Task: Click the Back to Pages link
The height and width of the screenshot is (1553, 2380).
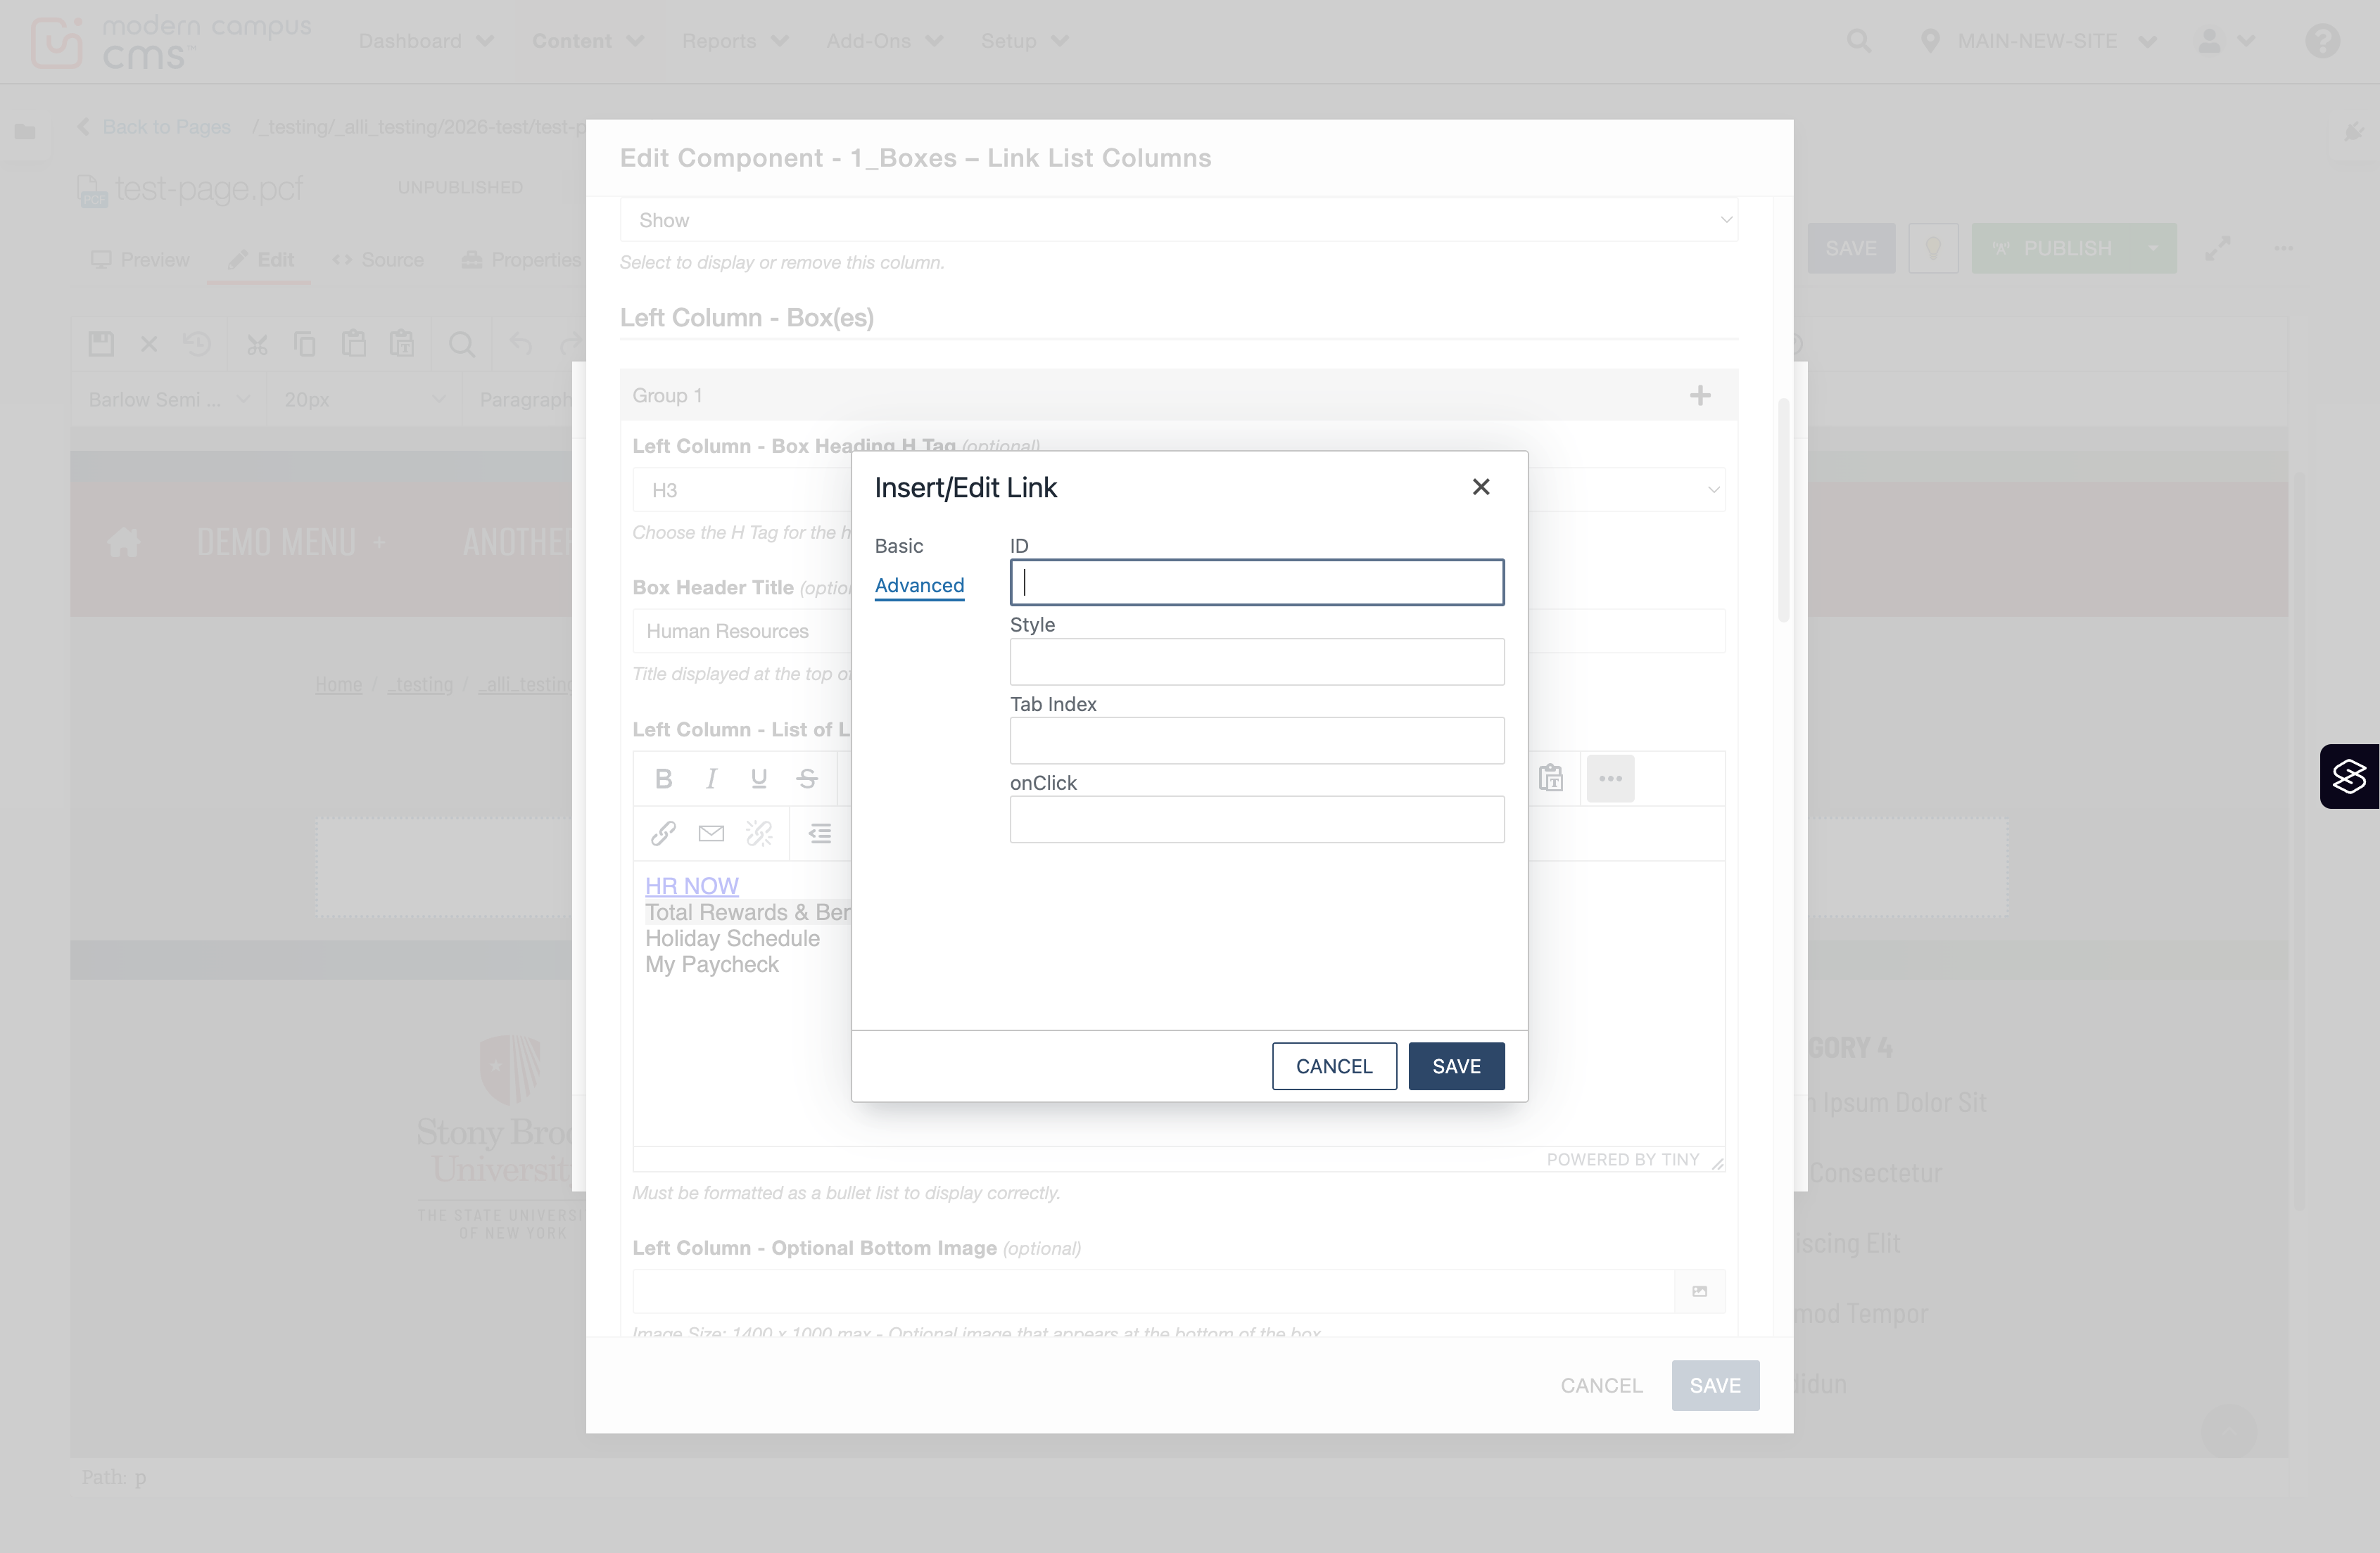Action: [155, 127]
